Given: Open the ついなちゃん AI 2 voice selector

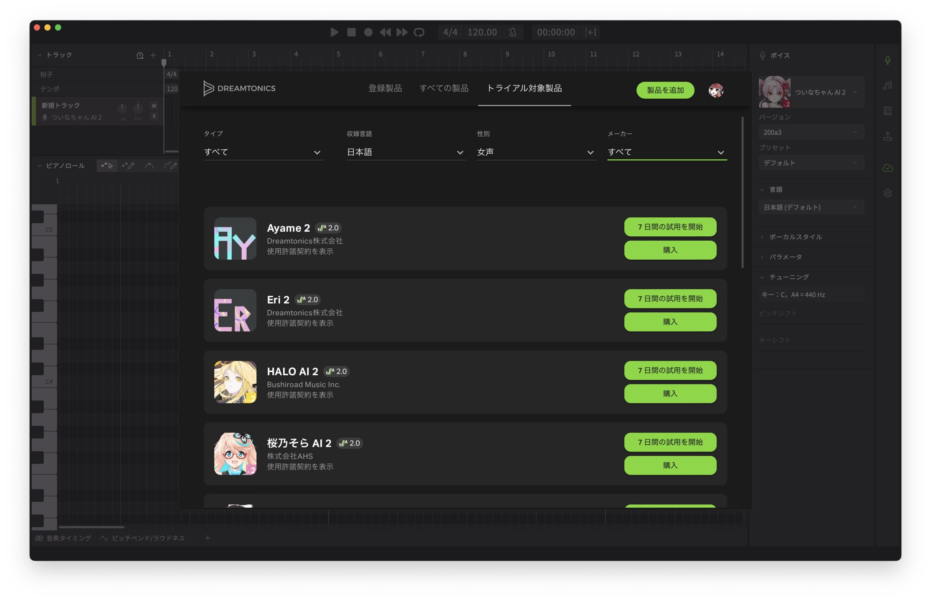Looking at the screenshot, I should point(811,92).
